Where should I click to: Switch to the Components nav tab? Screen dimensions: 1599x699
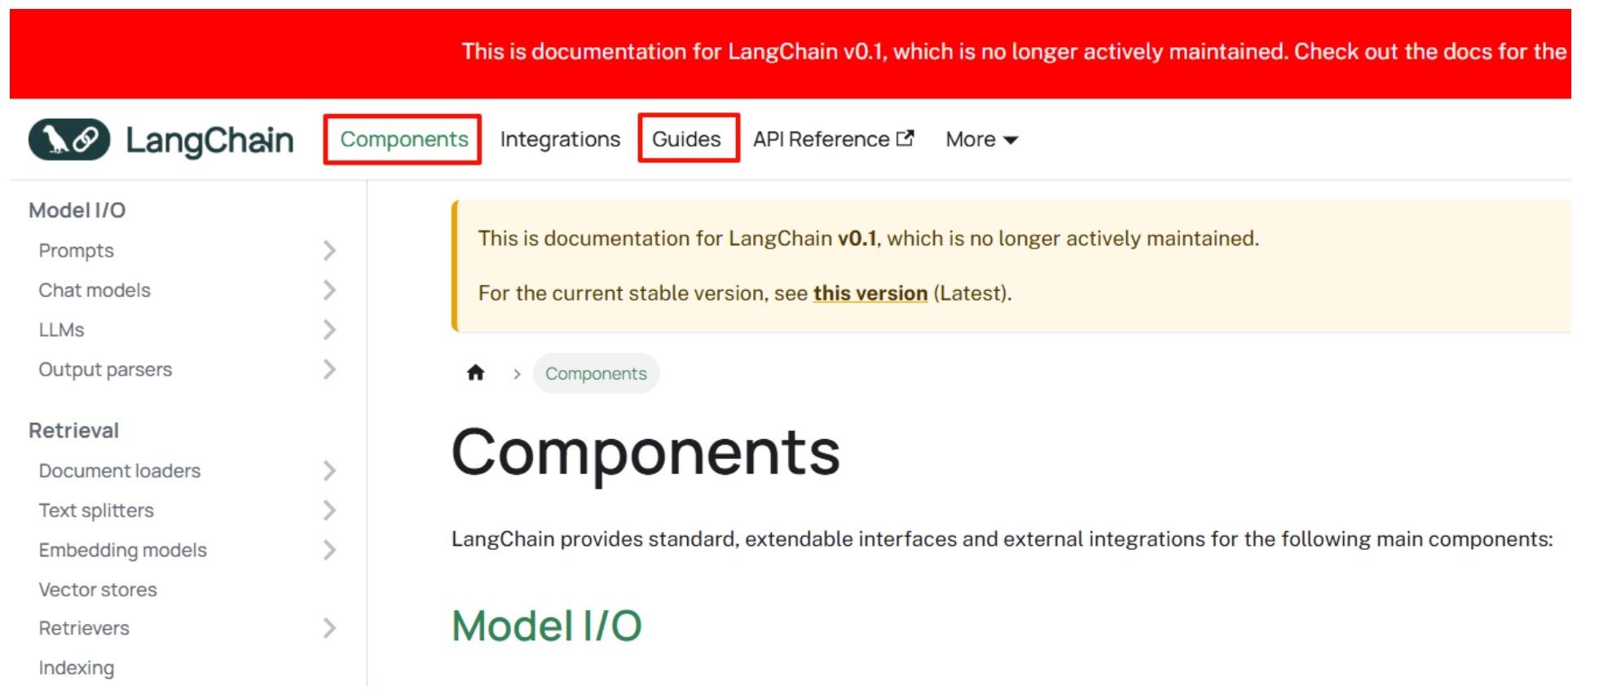(403, 139)
